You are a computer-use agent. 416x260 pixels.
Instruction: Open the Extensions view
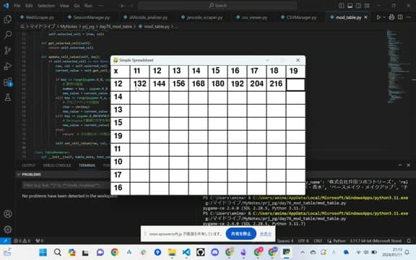click(x=8, y=82)
